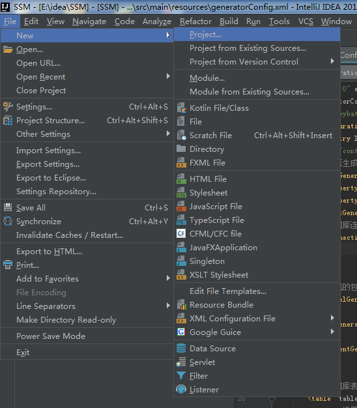Click the Kotlin File/Class icon
This screenshot has height=408, width=357.
[x=181, y=108]
